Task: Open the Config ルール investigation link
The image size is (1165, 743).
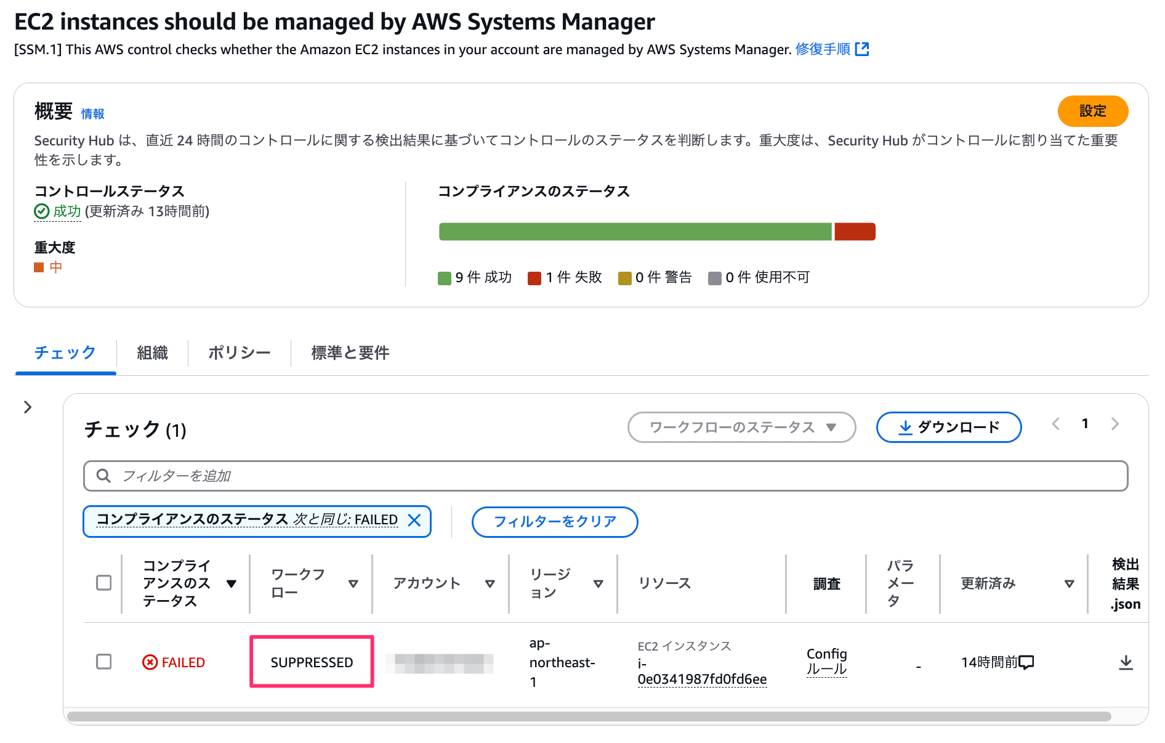Action: (x=826, y=662)
